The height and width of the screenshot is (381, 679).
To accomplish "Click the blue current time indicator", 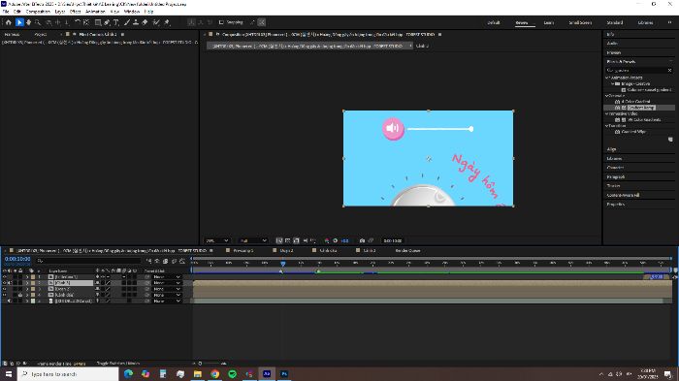I will [283, 264].
